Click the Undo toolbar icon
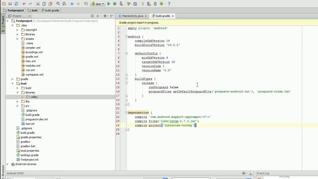Screen dimensions: 318x179 pos(24,3)
